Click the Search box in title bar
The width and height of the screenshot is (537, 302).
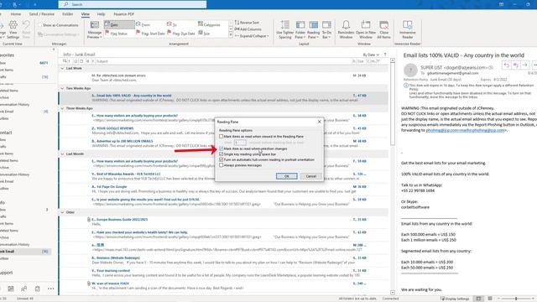[x=133, y=4]
